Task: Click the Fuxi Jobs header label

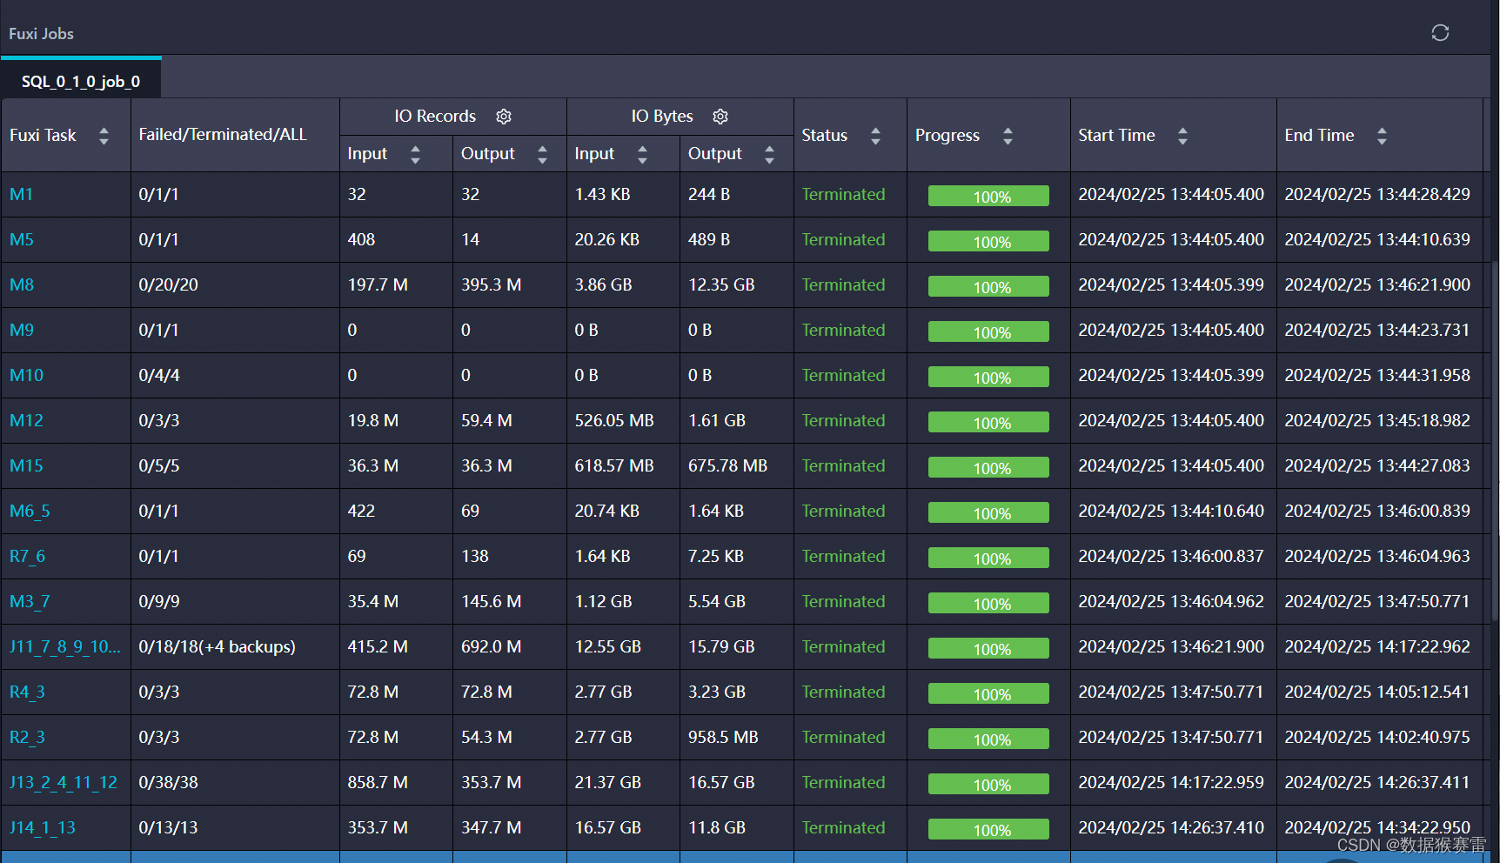Action: [41, 34]
